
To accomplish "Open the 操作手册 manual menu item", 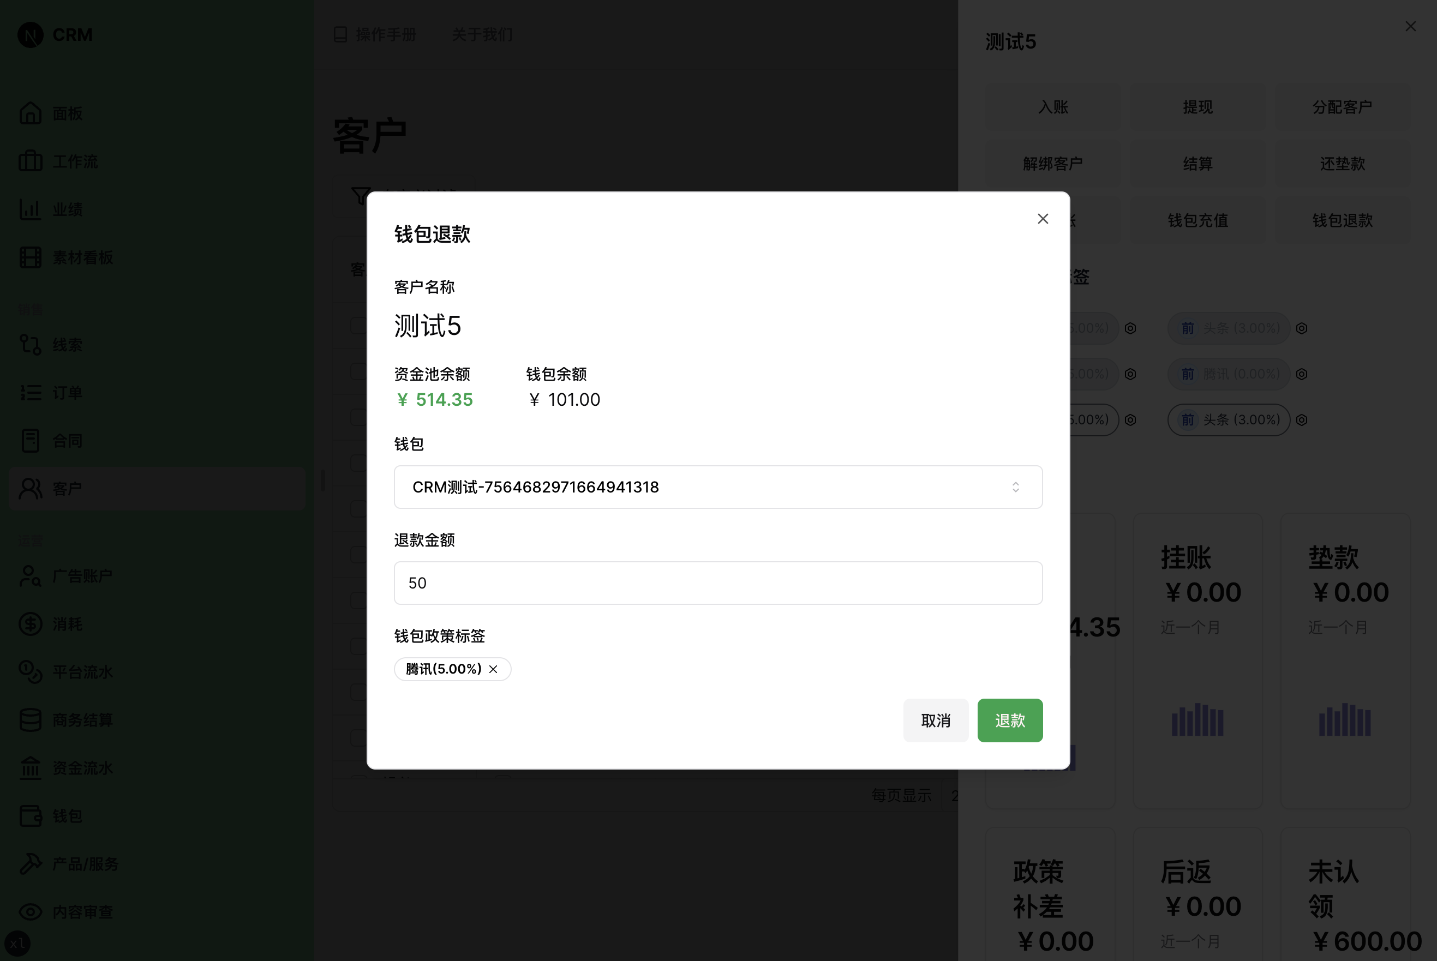I will click(x=385, y=34).
